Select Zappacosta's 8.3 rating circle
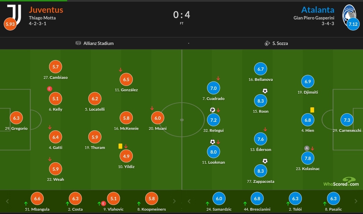This screenshot has height=214, width=363. click(260, 171)
